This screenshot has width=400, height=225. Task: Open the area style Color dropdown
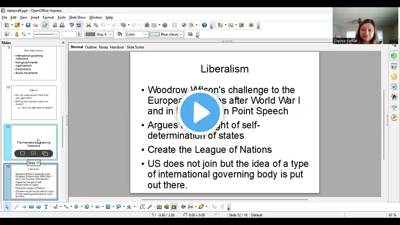(x=146, y=34)
